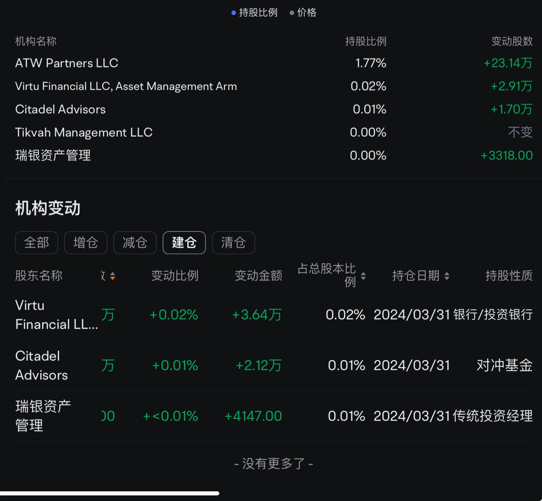Click the 机构名称 column header
Screen dimensions: 542x501
pos(36,41)
